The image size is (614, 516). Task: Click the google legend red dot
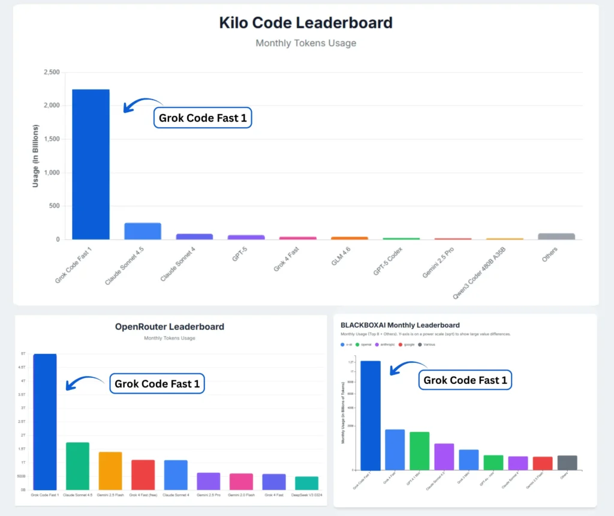(400, 344)
